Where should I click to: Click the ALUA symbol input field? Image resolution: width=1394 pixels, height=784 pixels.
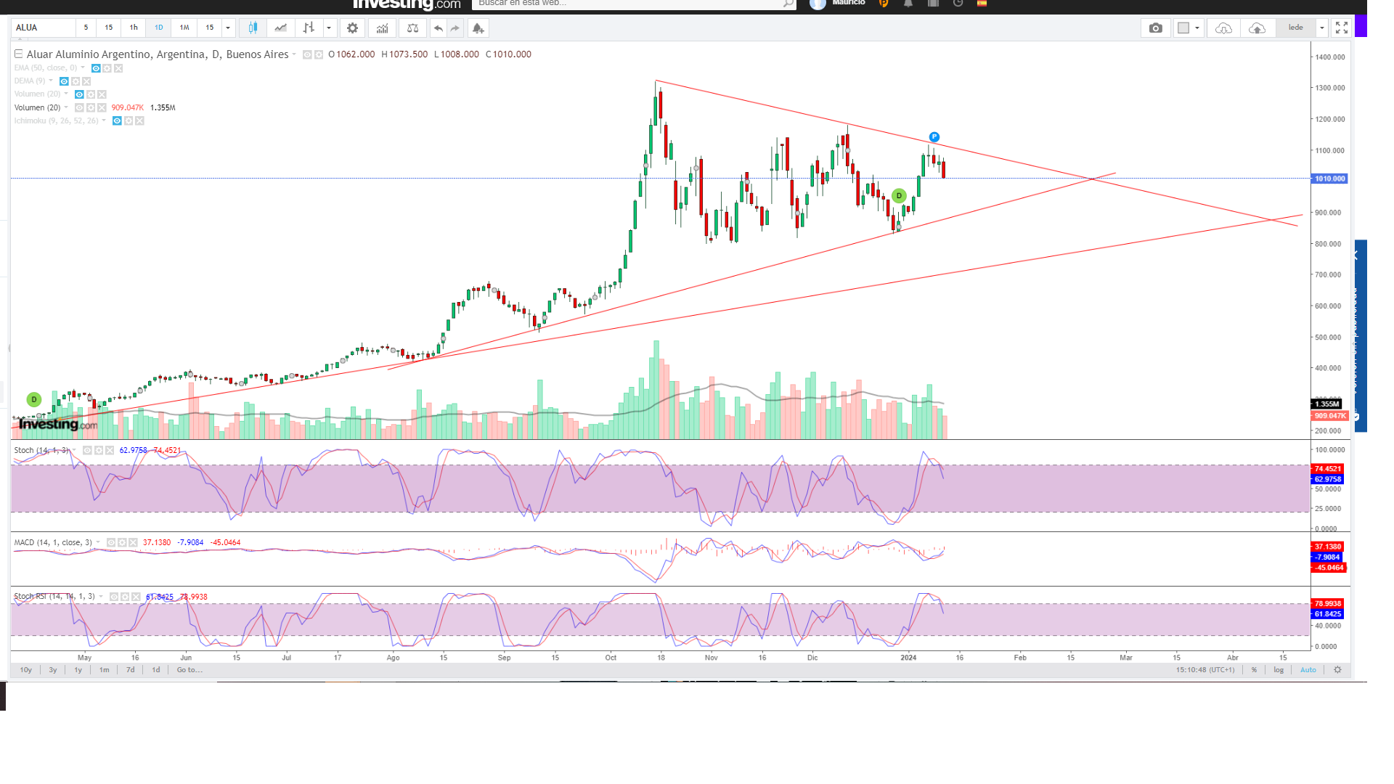tap(44, 28)
